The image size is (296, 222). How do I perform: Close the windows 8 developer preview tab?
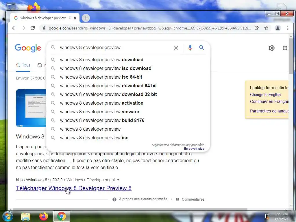pyautogui.click(x=75, y=18)
